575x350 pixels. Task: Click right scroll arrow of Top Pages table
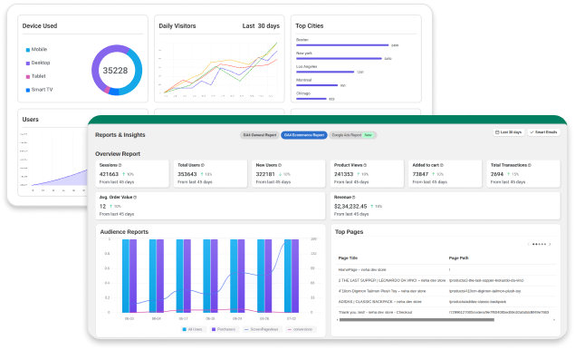(554, 320)
